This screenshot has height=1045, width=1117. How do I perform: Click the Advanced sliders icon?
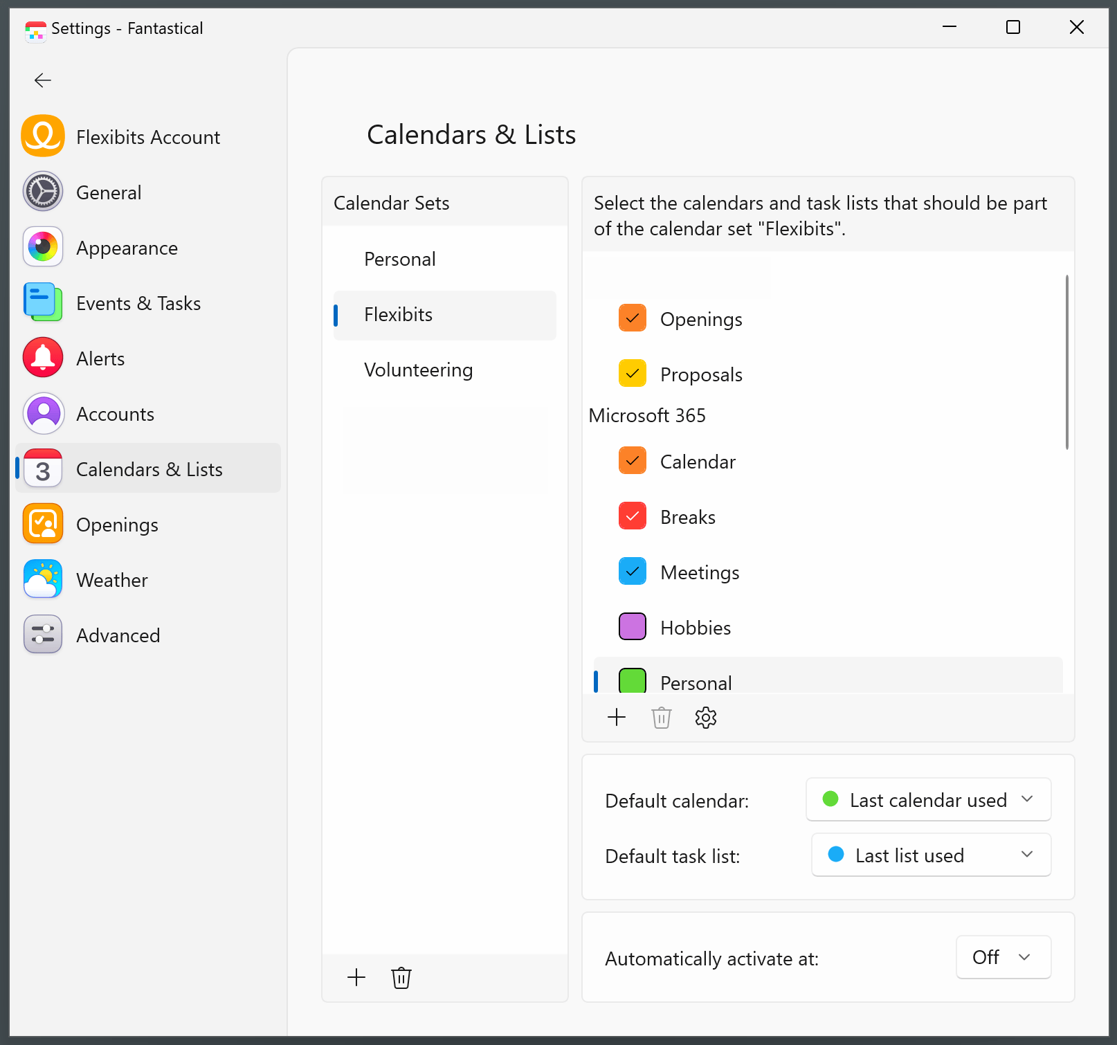coord(43,635)
